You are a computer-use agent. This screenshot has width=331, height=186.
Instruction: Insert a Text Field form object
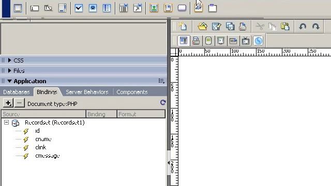[35, 8]
